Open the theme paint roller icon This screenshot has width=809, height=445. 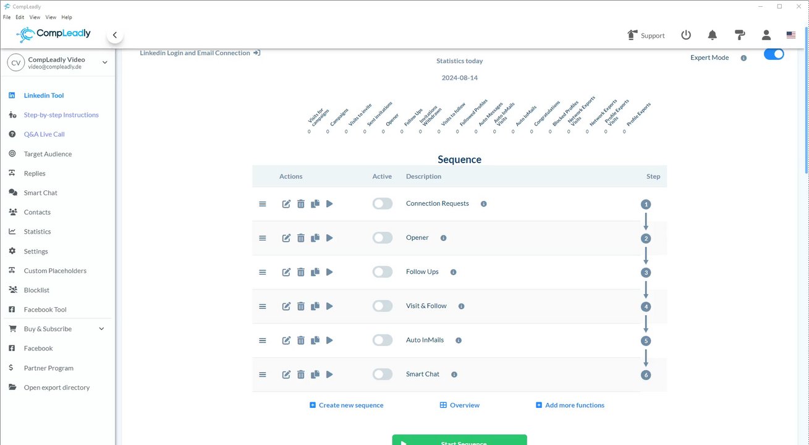(739, 35)
